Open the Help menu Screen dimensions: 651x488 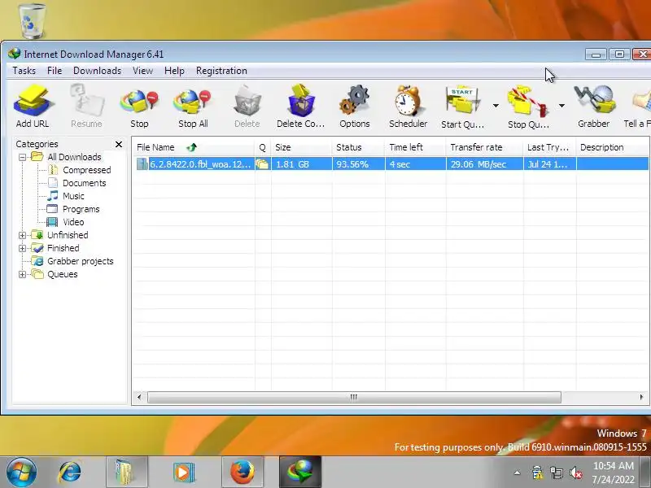(x=174, y=71)
